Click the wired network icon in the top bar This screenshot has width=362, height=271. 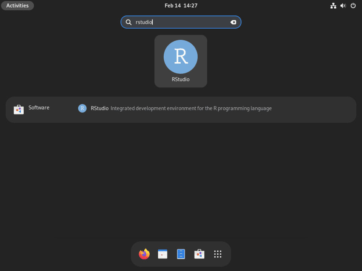click(x=333, y=5)
